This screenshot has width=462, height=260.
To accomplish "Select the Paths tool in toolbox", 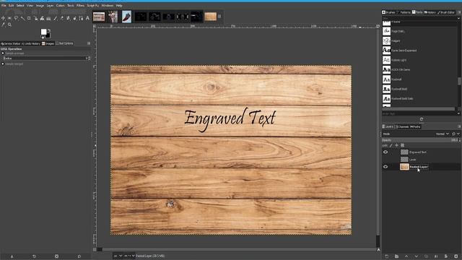I will [81, 18].
